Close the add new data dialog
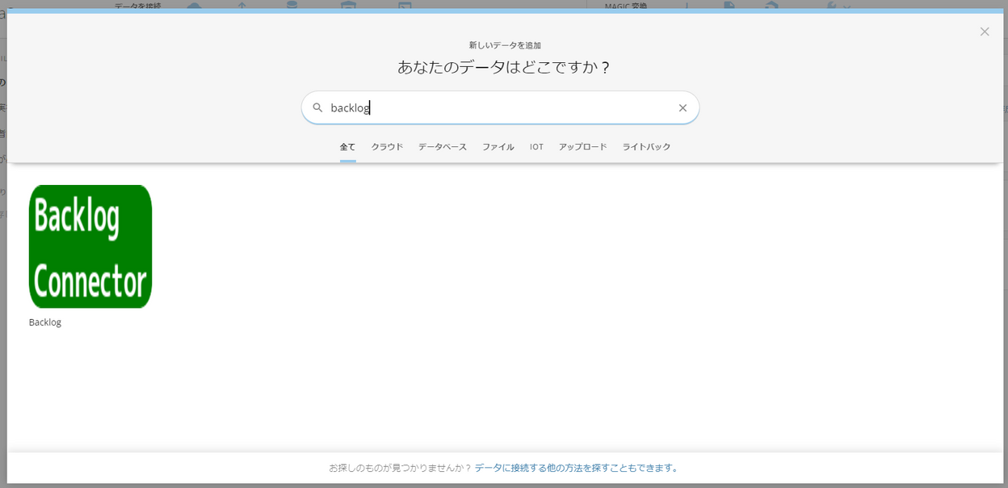The image size is (1008, 488). point(985,32)
